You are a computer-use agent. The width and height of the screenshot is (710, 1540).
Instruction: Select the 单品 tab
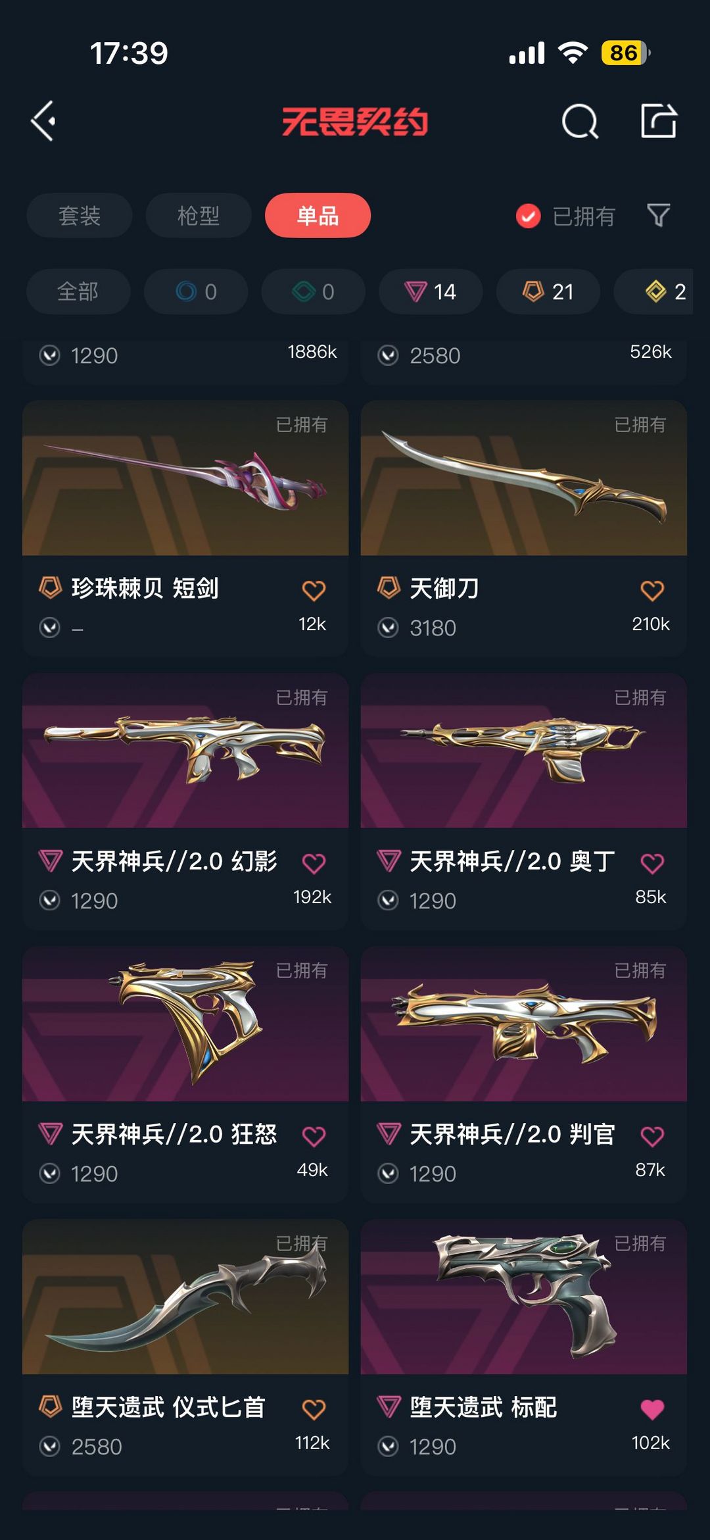click(318, 215)
